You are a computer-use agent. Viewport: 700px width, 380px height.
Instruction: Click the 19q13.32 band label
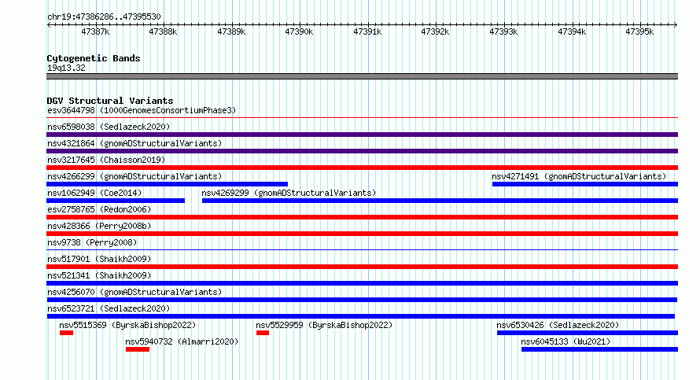[x=66, y=68]
